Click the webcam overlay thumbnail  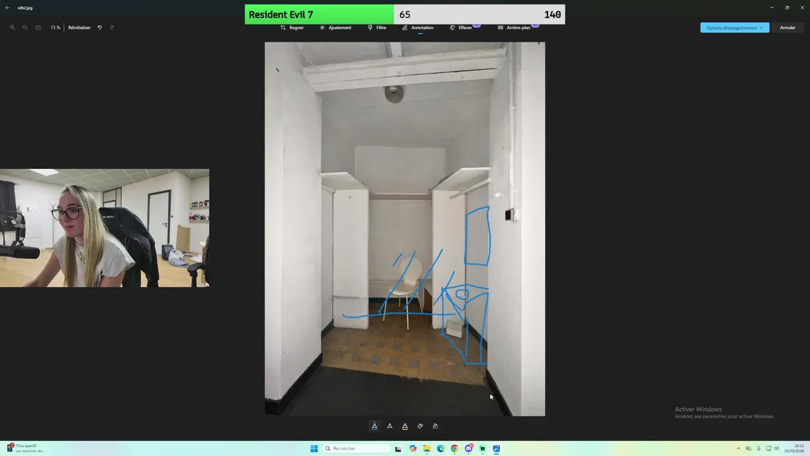coord(104,228)
